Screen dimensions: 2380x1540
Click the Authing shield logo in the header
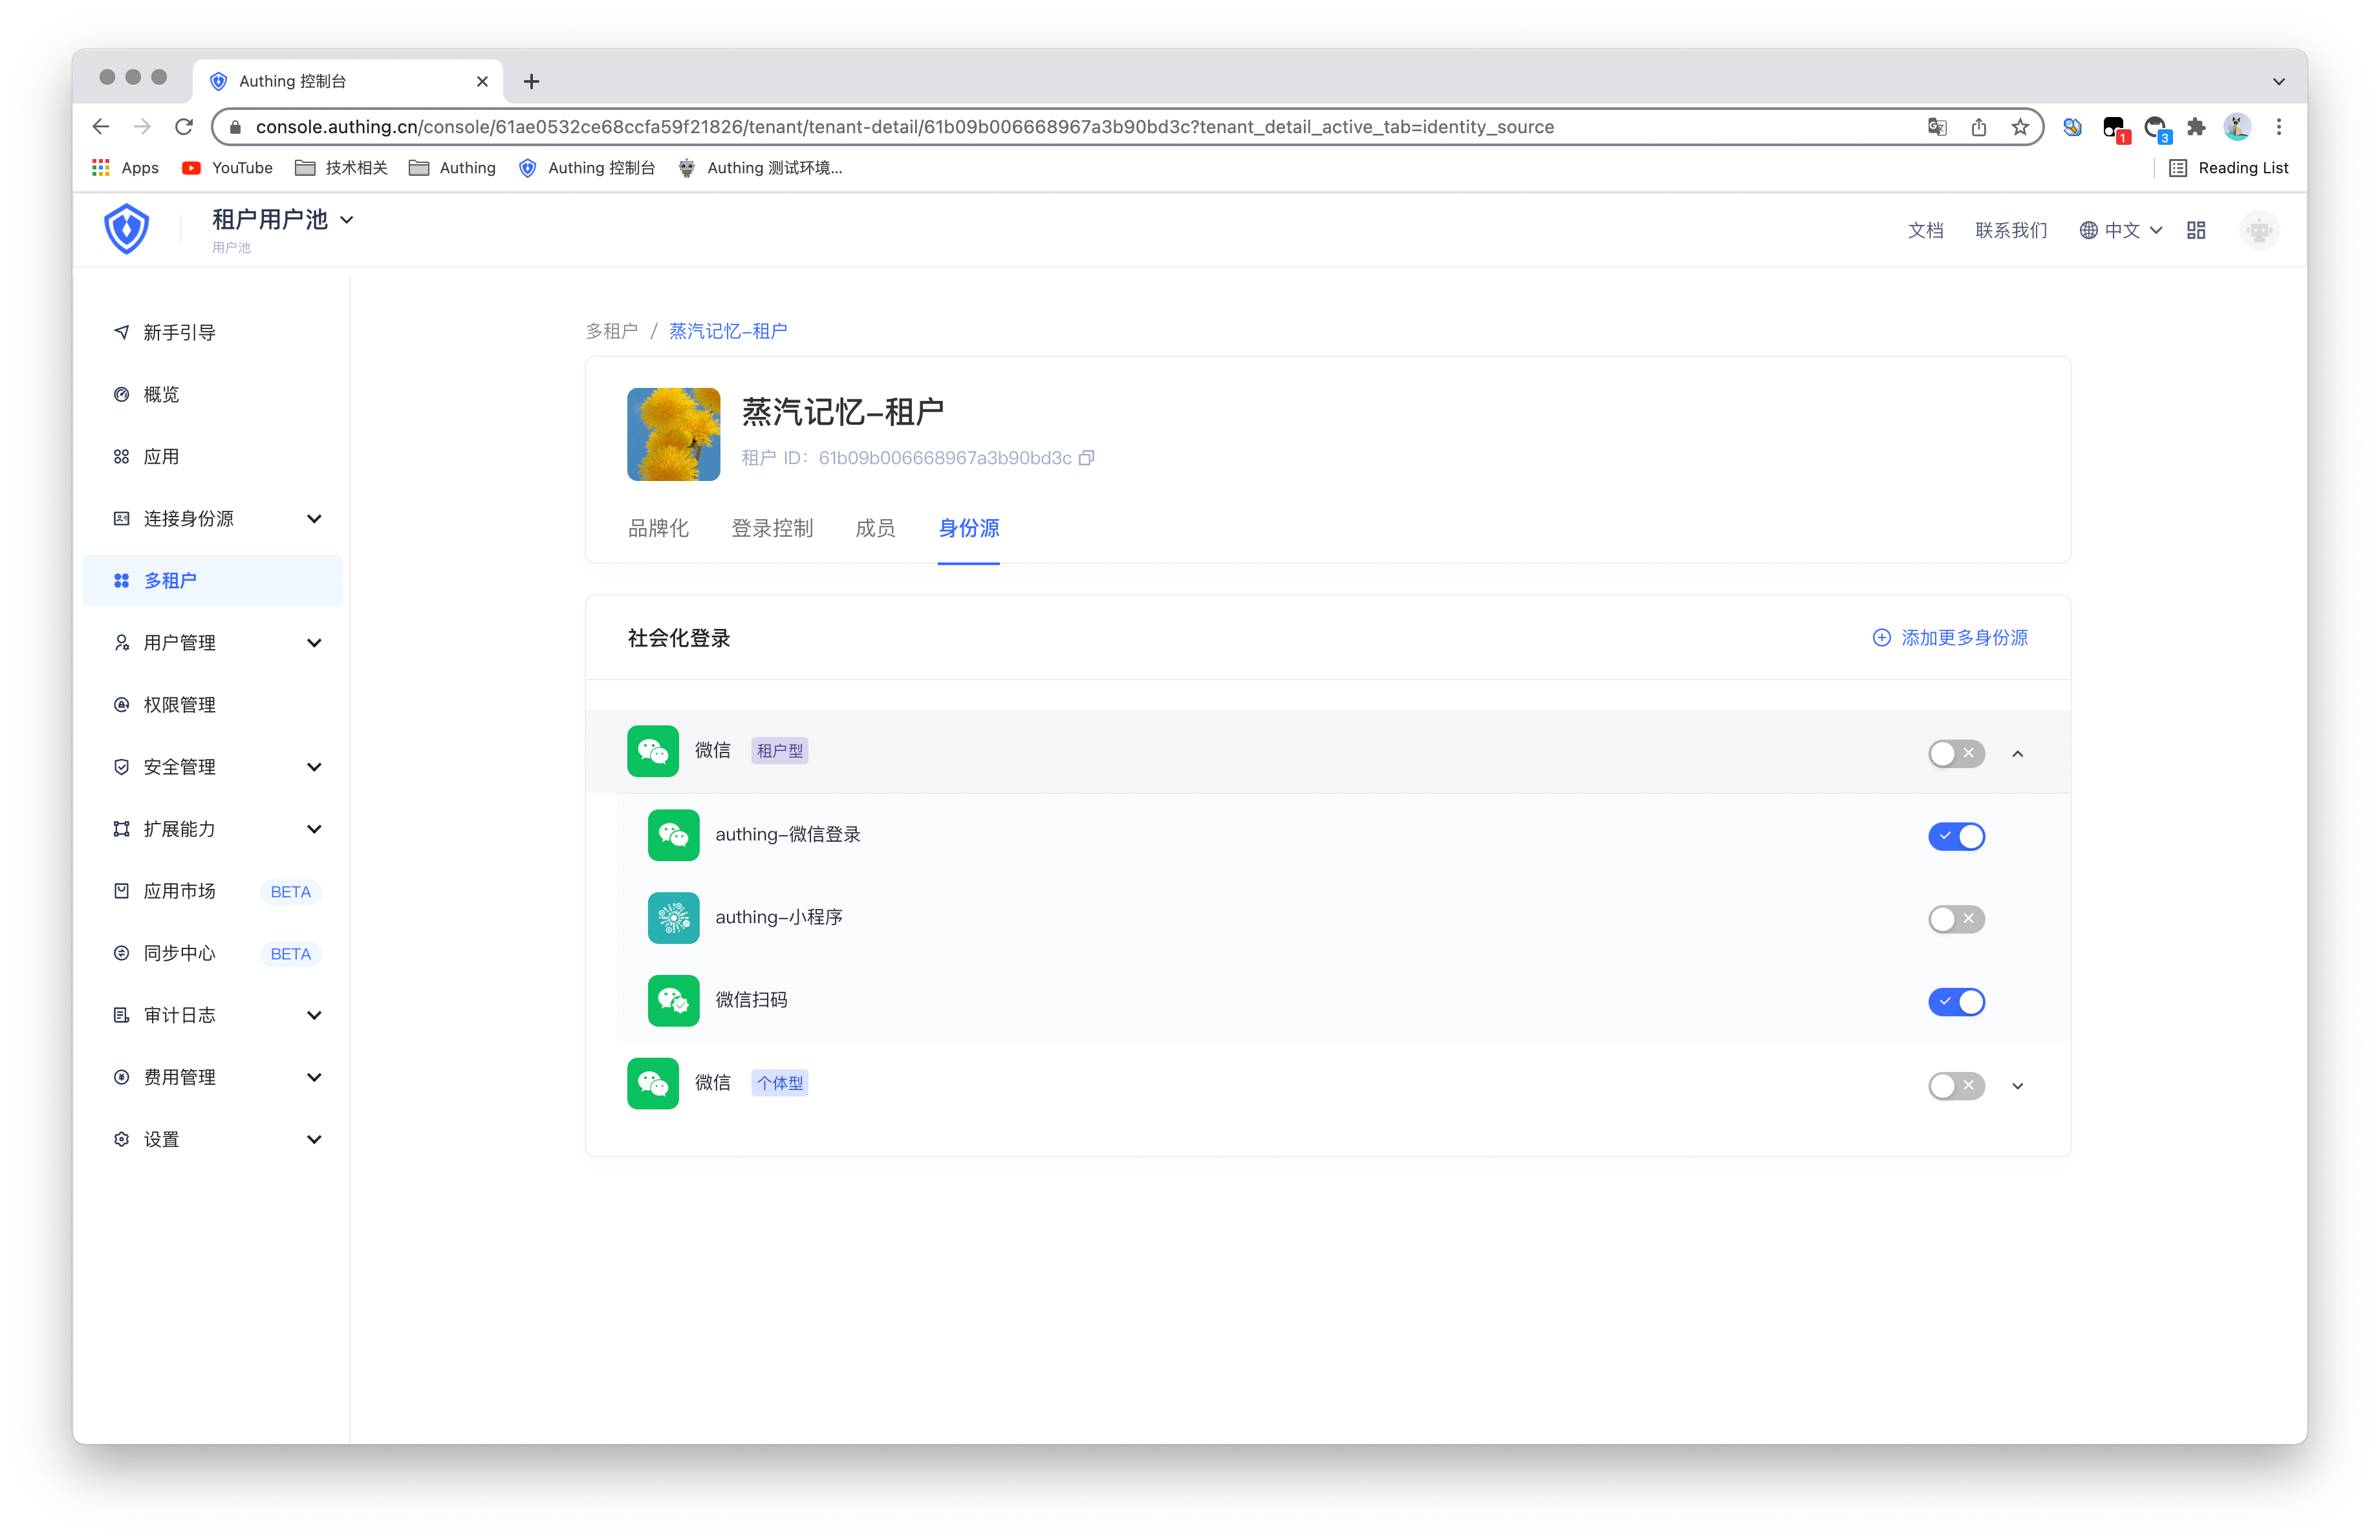pos(127,230)
